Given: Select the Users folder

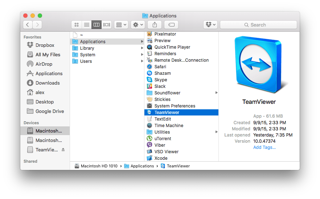Looking at the screenshot, I should 107,61.
